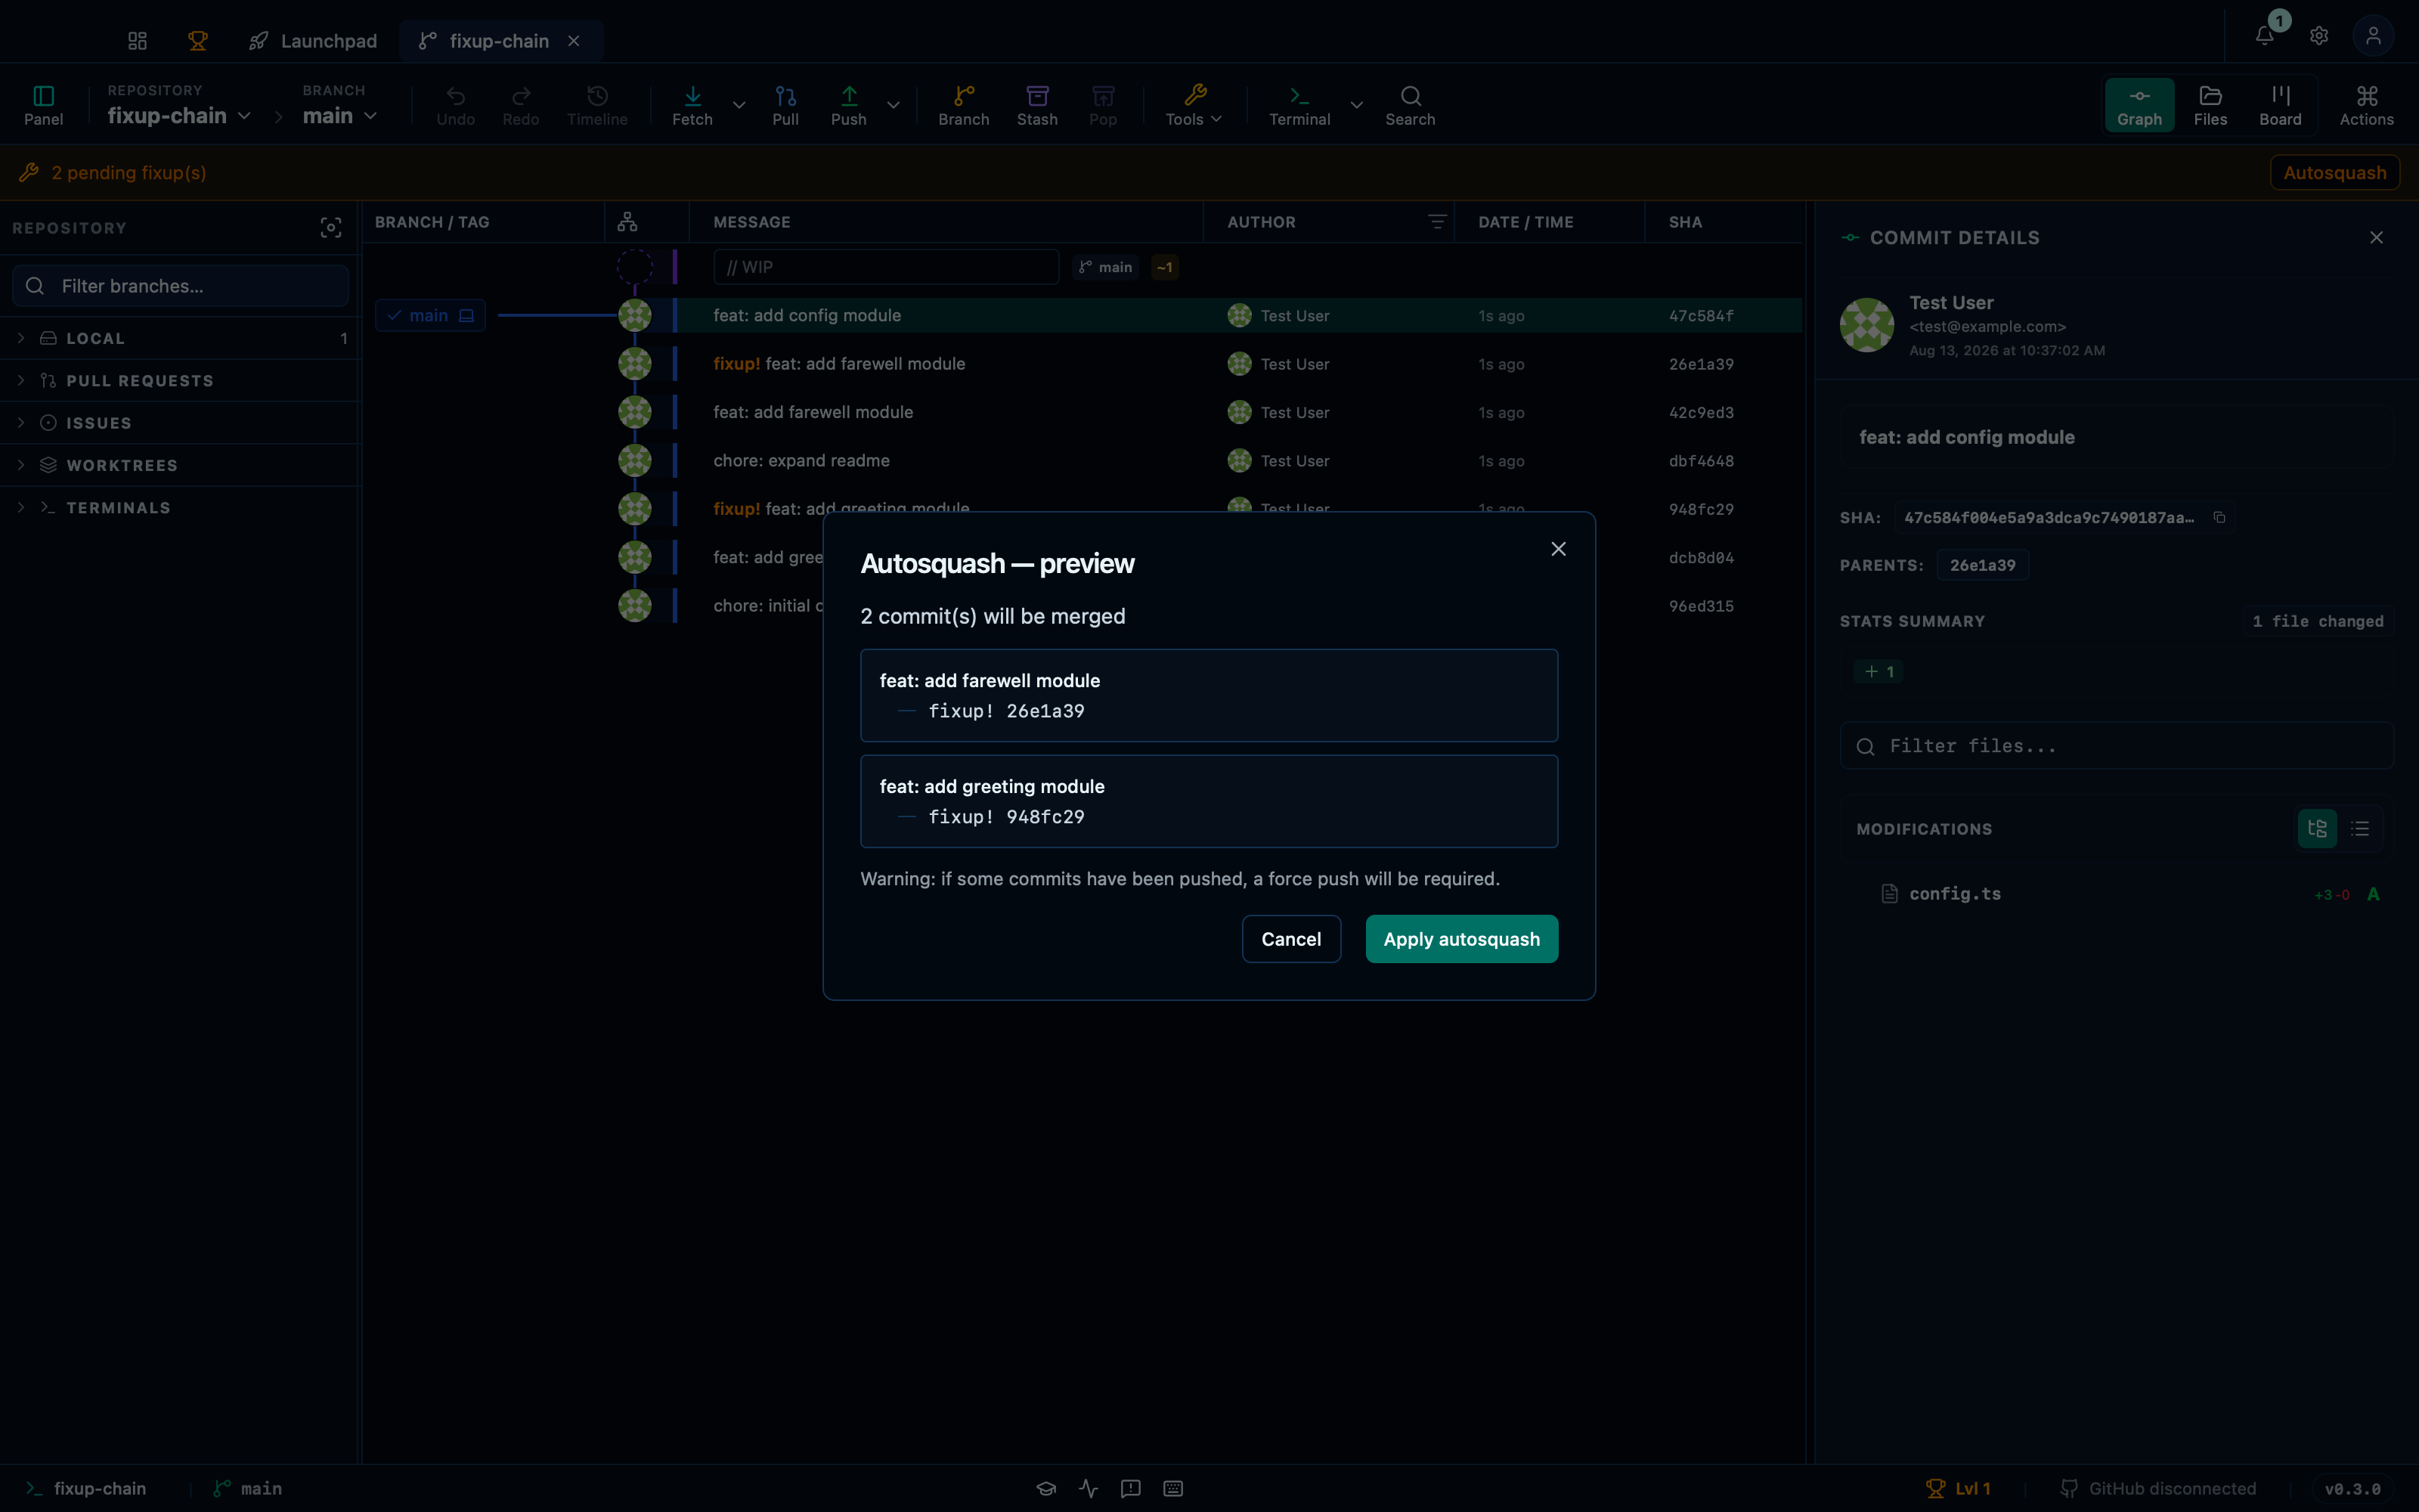Close the fixup-chain tab
2419x1512 pixels.
pyautogui.click(x=574, y=41)
